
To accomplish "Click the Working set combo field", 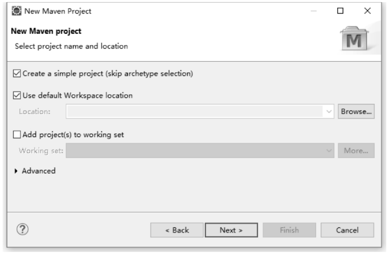I will click(200, 151).
